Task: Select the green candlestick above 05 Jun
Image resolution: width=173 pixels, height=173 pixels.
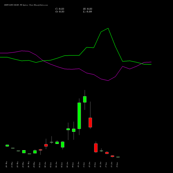Action: 63,144
